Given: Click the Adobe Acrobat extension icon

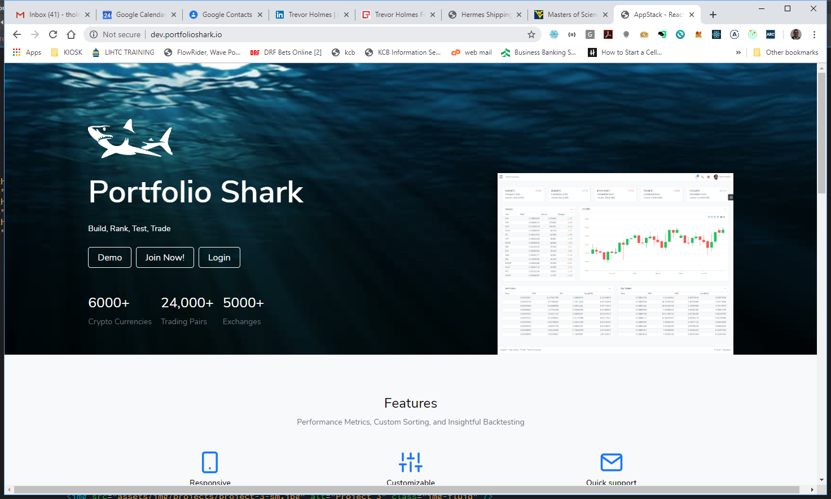Looking at the screenshot, I should click(608, 34).
